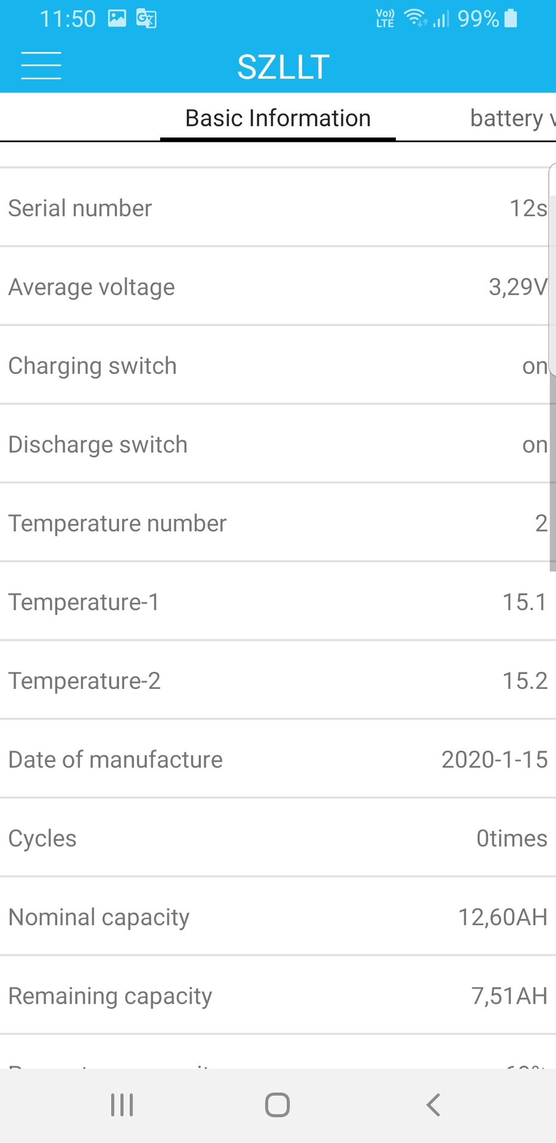This screenshot has width=556, height=1143.
Task: Open the hamburger menu
Action: point(41,65)
